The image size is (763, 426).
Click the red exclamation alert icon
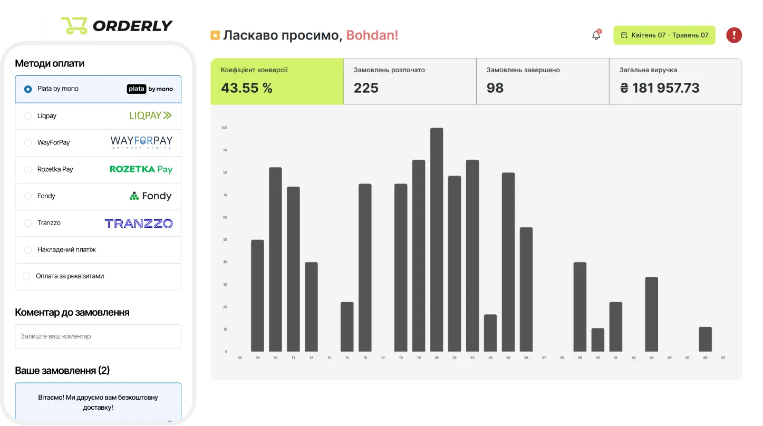[x=734, y=35]
